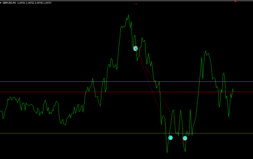Screen dimensions: 253x159
Task: Select the teal horizontal level line
Action: click(126, 82)
